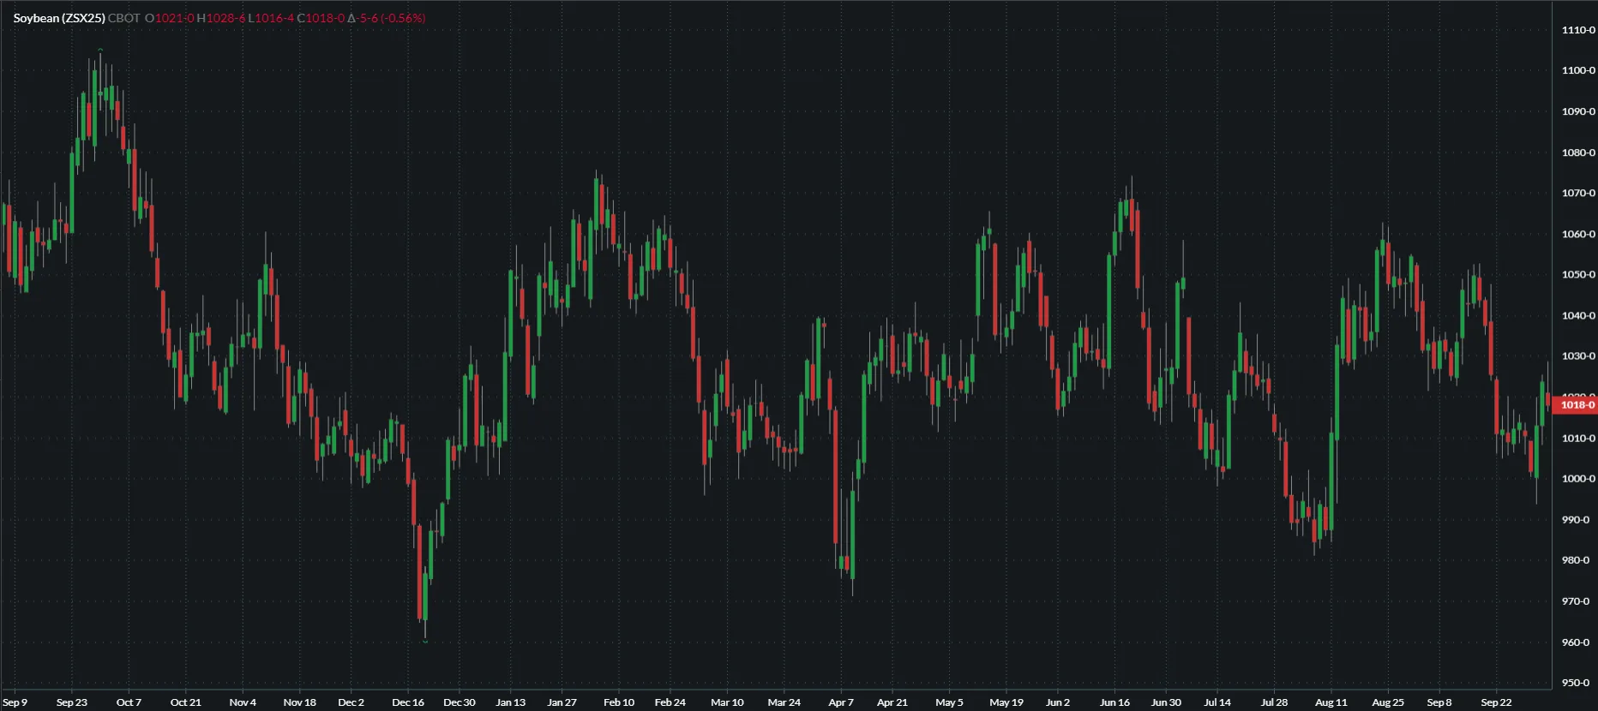Select the Aug 11 date on time axis
Viewport: 1598px width, 711px height.
coord(1331,702)
